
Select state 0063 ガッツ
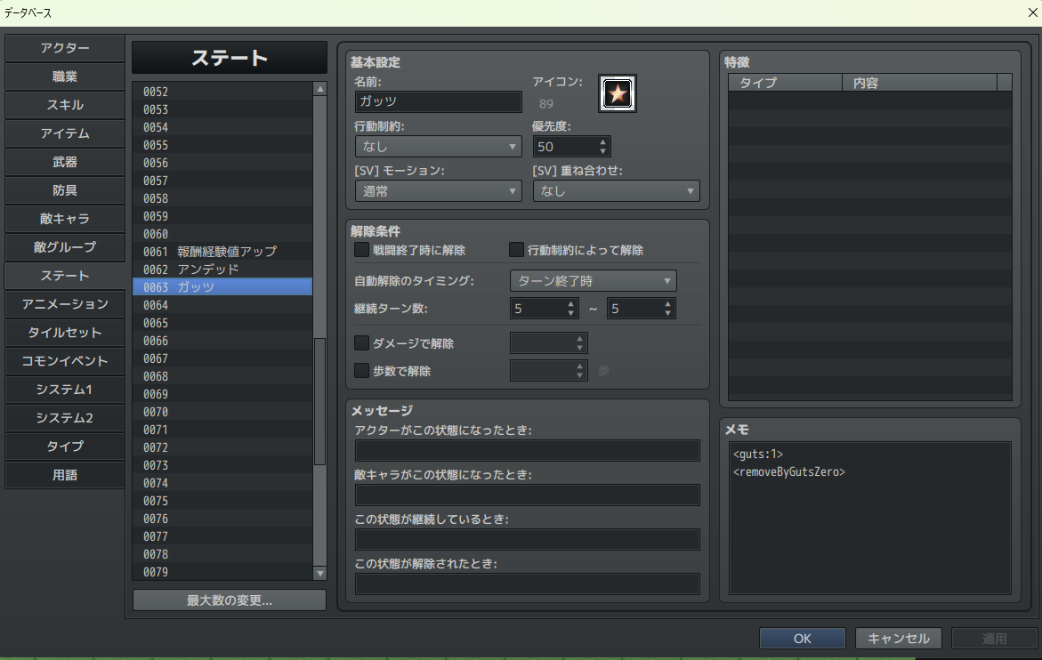click(x=222, y=286)
